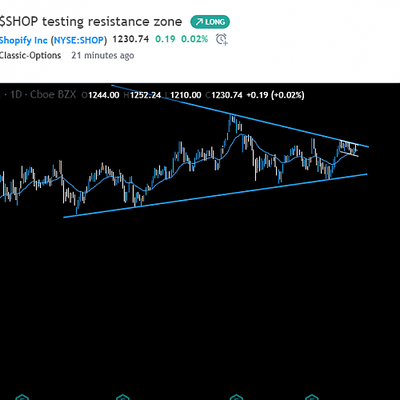
Task: Open the Shopify Inc symbol link
Action: 24,40
